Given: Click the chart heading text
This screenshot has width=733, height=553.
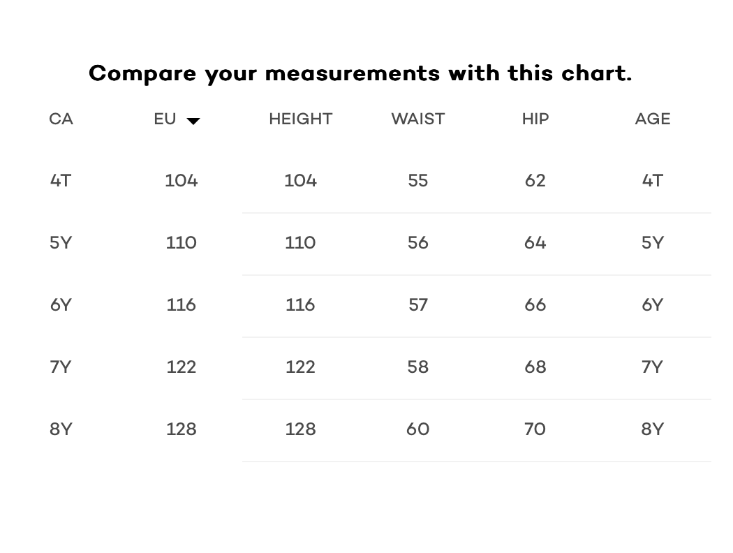Looking at the screenshot, I should [360, 74].
